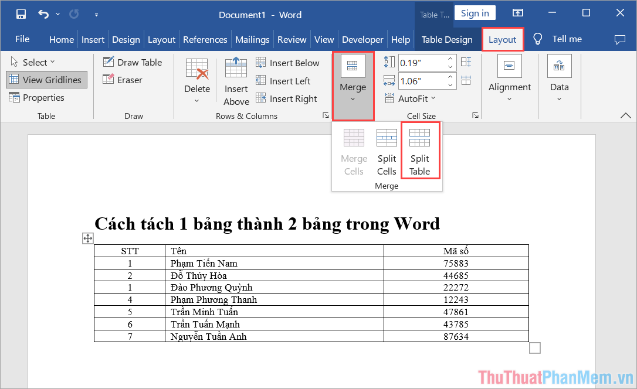Image resolution: width=637 pixels, height=389 pixels.
Task: Click Insert Below in Rows & Columns
Action: pyautogui.click(x=288, y=63)
